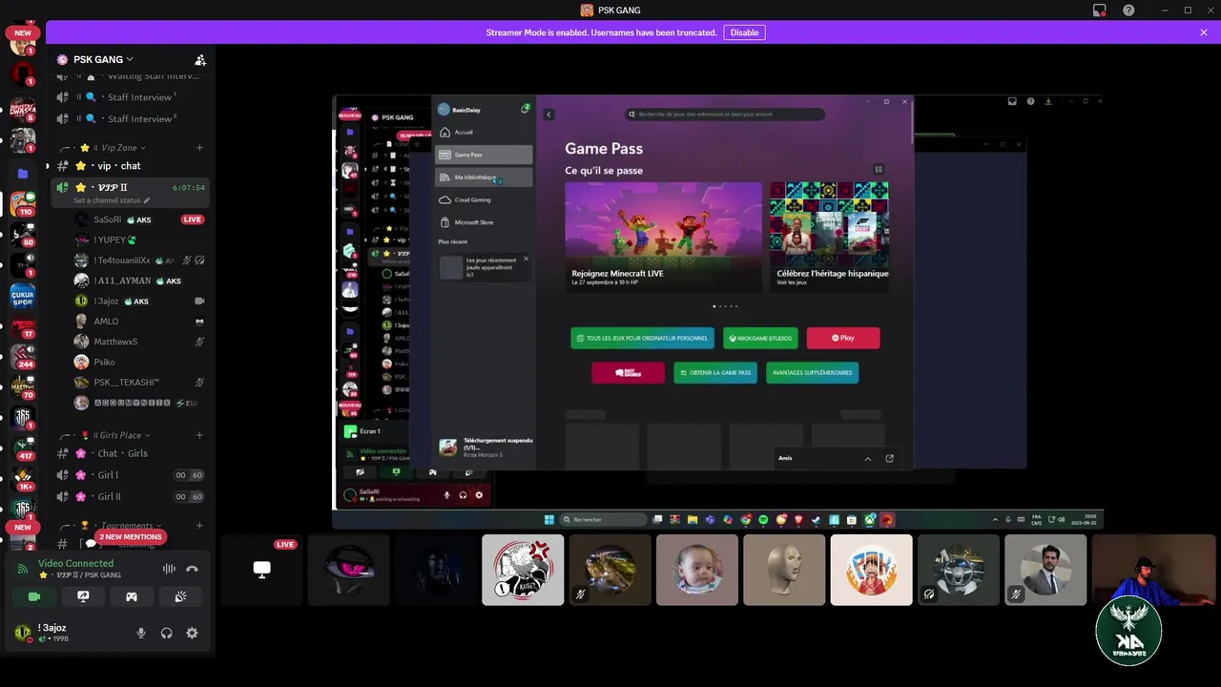The image size is (1221, 687).
Task: Open Cloud Gaming in the Xbox app sidebar
Action: click(x=484, y=199)
